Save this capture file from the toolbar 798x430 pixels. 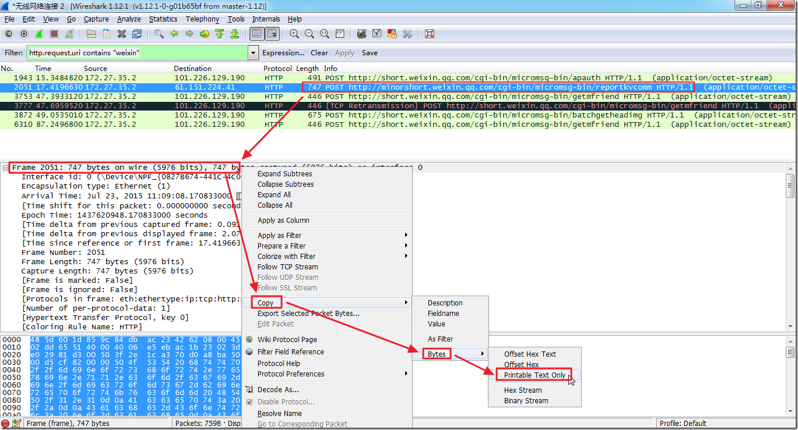[x=106, y=34]
